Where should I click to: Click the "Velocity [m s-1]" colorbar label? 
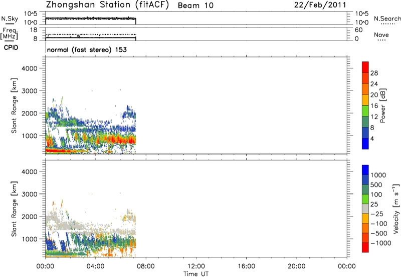coord(396,208)
